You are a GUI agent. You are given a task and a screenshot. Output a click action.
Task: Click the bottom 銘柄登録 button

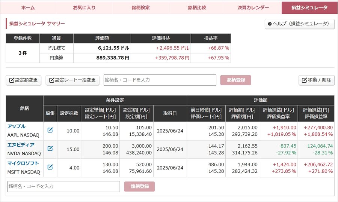point(139,187)
